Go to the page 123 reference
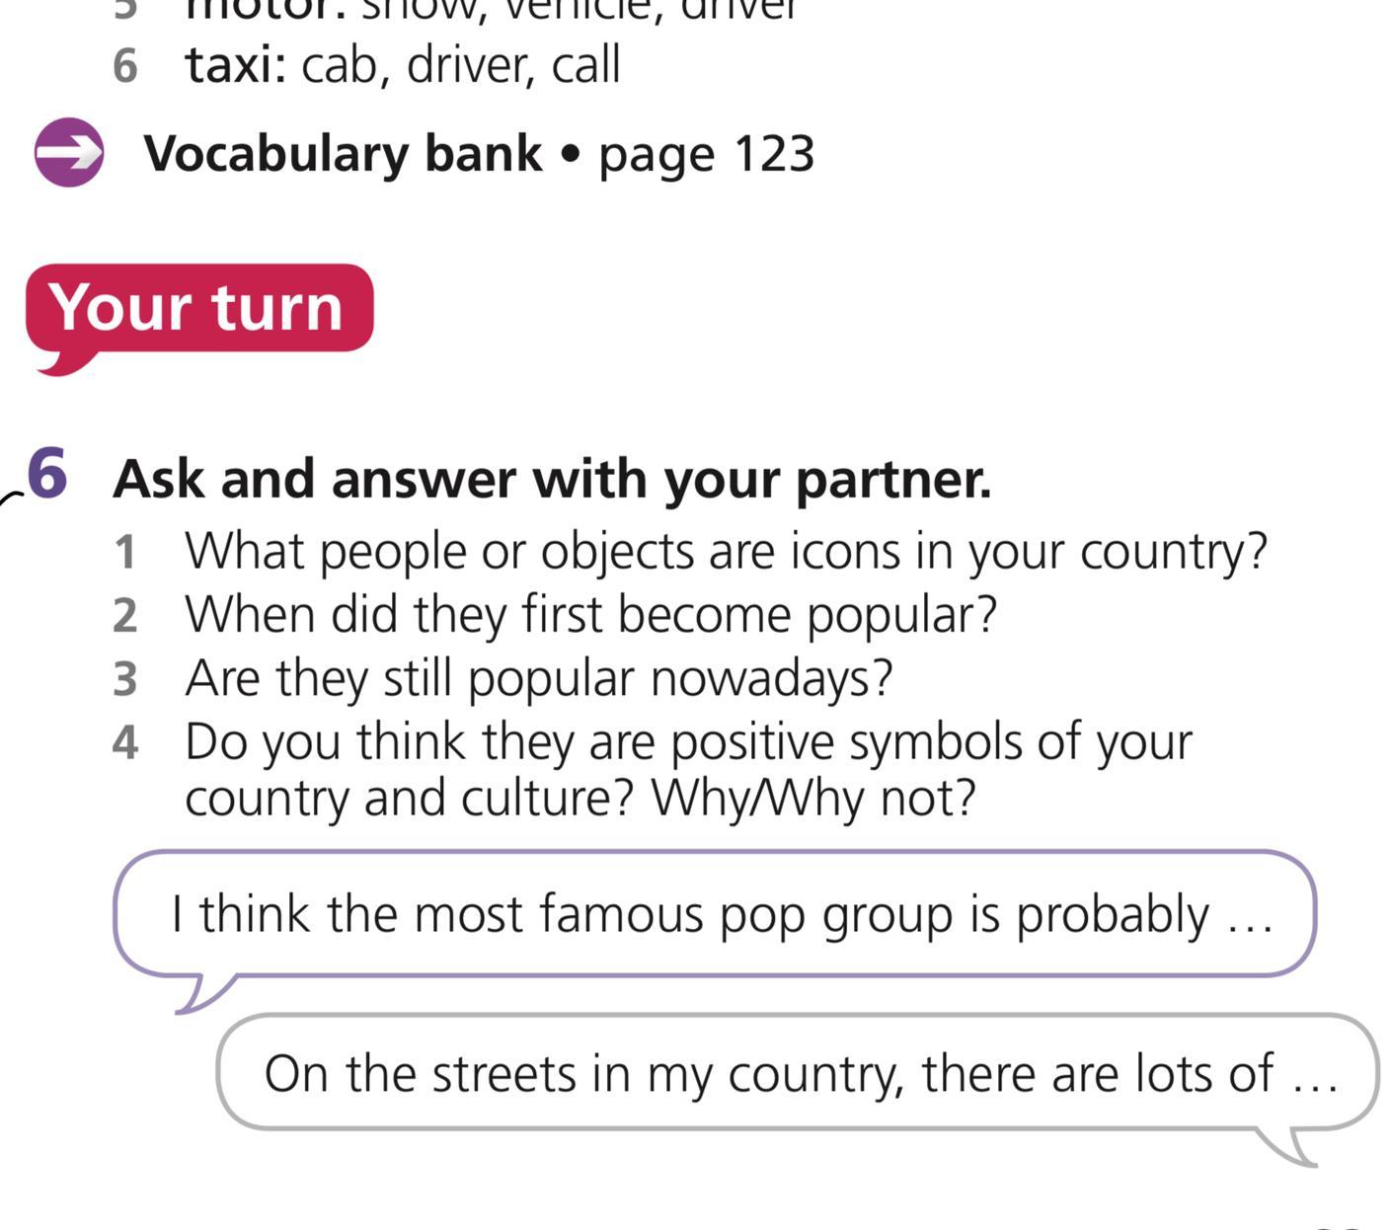1390x1230 pixels. (706, 154)
